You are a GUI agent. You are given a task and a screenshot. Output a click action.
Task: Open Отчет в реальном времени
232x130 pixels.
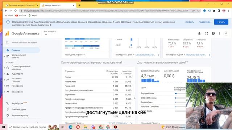coord(21,68)
